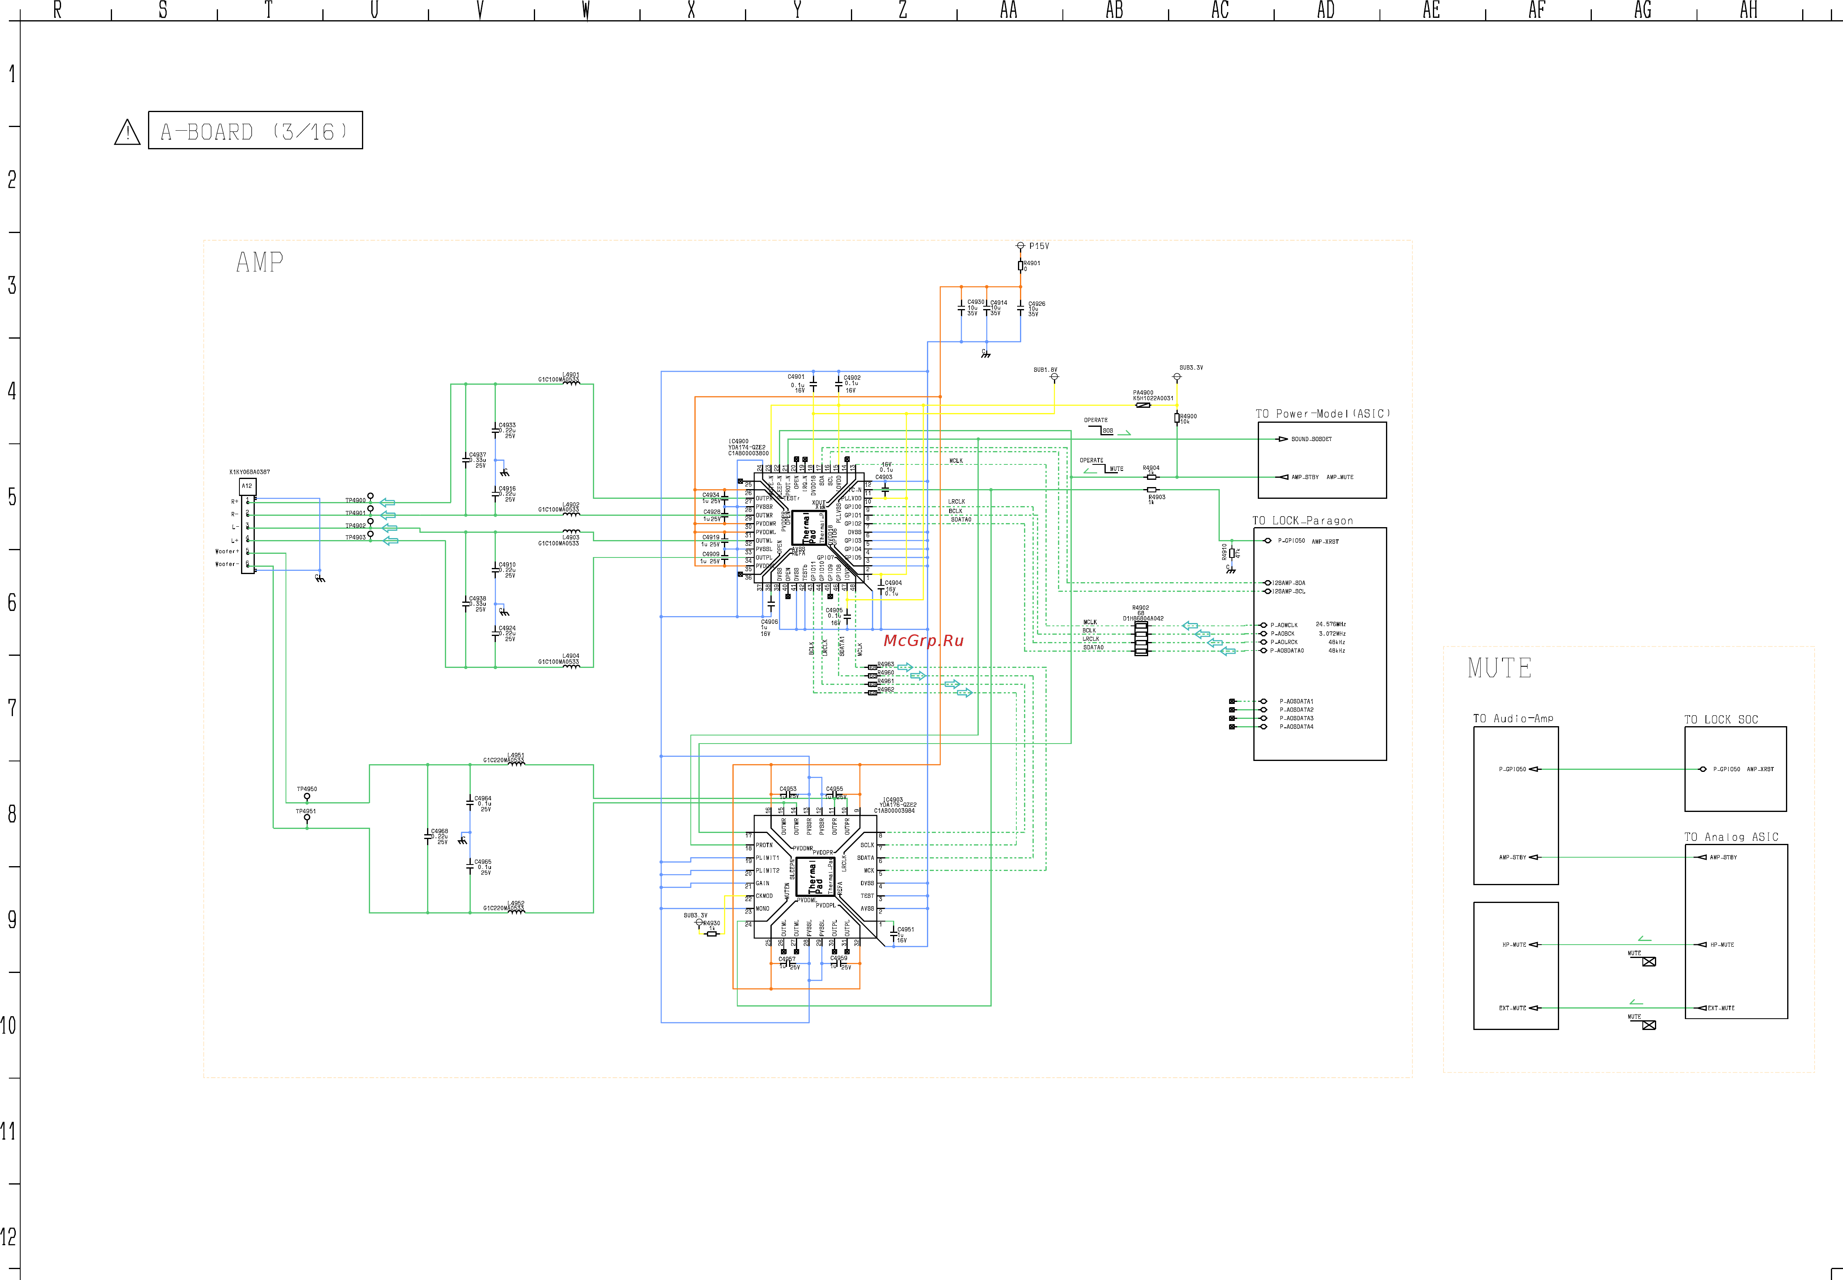Click the A12 connector label
Viewport: 1843px width, 1280px height.
(x=248, y=486)
